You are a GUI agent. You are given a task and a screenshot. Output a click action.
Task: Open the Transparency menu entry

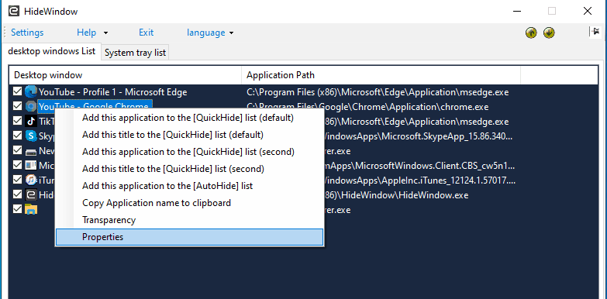click(x=189, y=220)
